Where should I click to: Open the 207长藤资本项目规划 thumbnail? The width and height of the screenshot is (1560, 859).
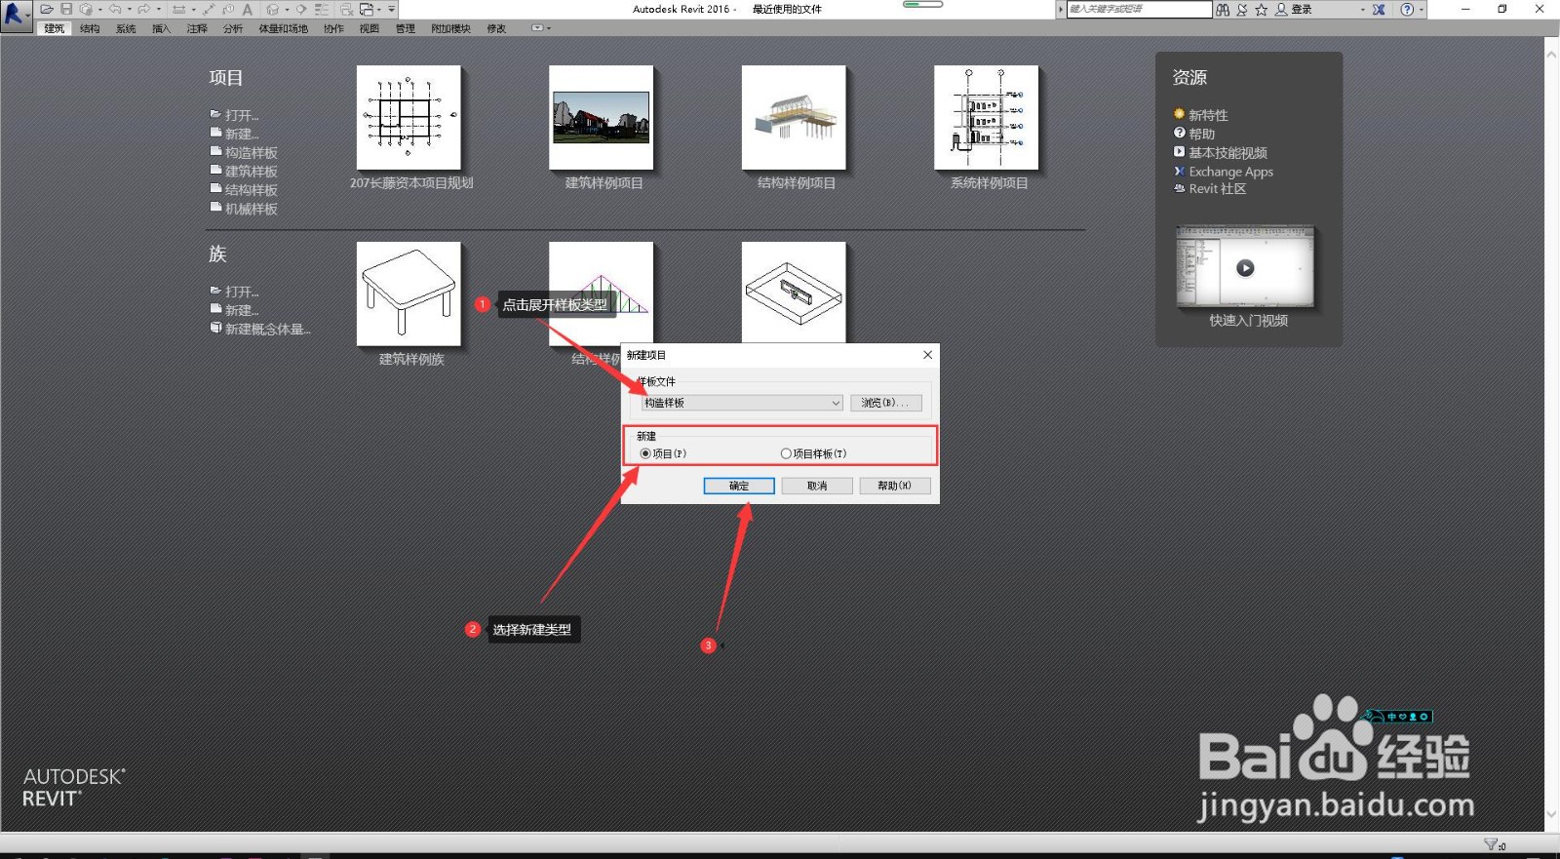coord(409,118)
